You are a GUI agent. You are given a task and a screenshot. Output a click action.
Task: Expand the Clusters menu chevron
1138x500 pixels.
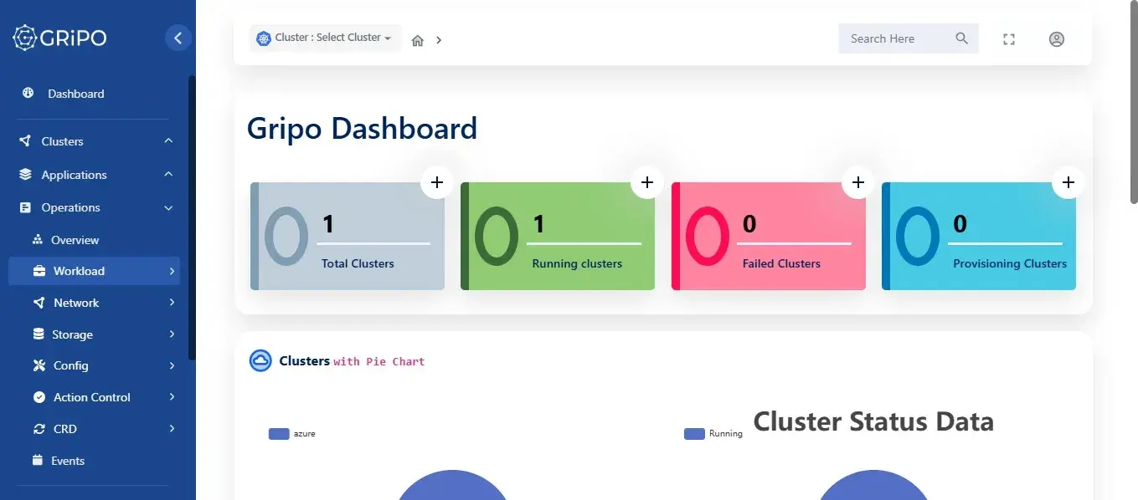pos(168,141)
